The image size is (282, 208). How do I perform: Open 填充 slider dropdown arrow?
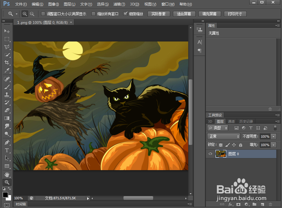(x=274, y=145)
